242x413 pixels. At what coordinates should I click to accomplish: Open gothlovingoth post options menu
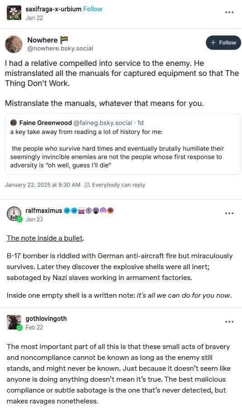point(229,322)
